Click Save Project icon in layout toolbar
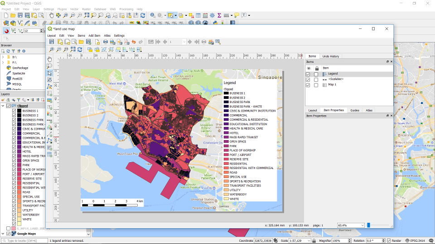The width and height of the screenshot is (435, 244). pyautogui.click(x=52, y=42)
